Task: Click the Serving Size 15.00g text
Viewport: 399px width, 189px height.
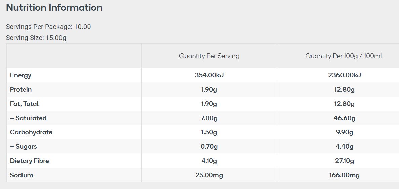Action: click(36, 38)
